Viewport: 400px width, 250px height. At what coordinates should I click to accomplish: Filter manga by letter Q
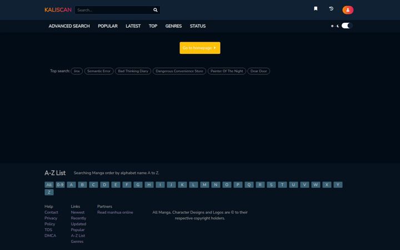(249, 184)
